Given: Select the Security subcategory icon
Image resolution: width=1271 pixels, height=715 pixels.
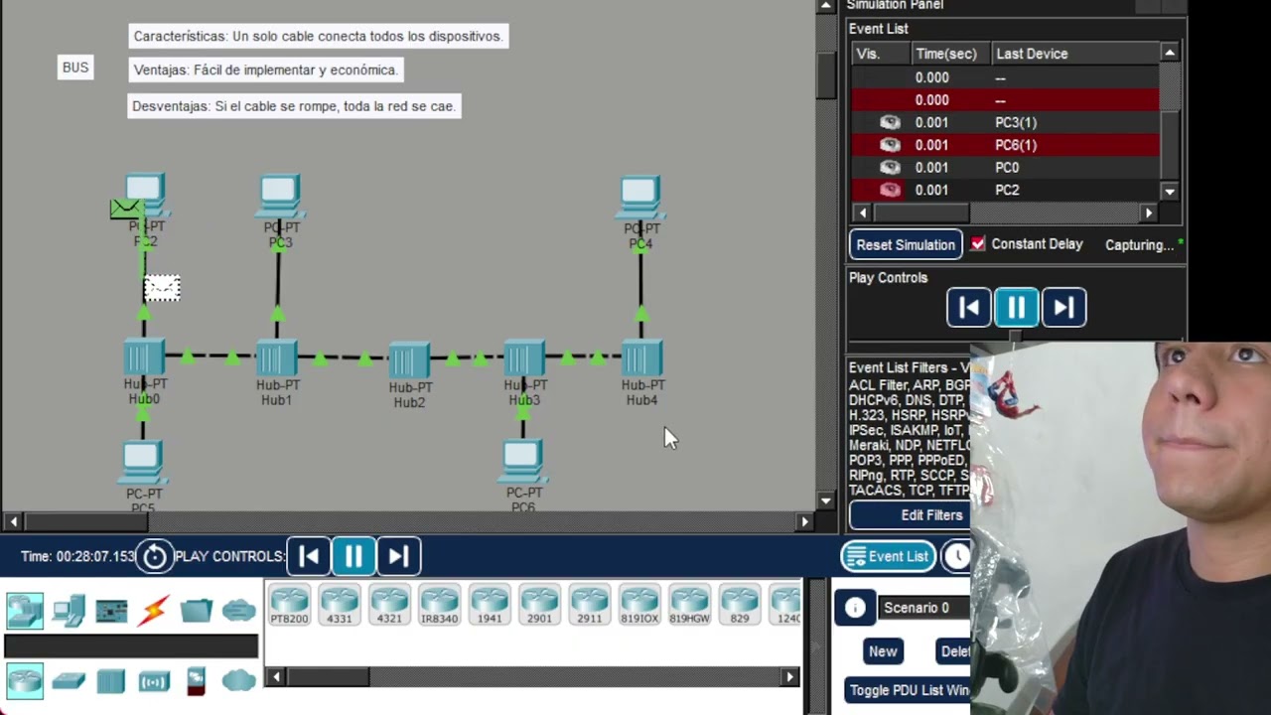Looking at the screenshot, I should point(196,681).
